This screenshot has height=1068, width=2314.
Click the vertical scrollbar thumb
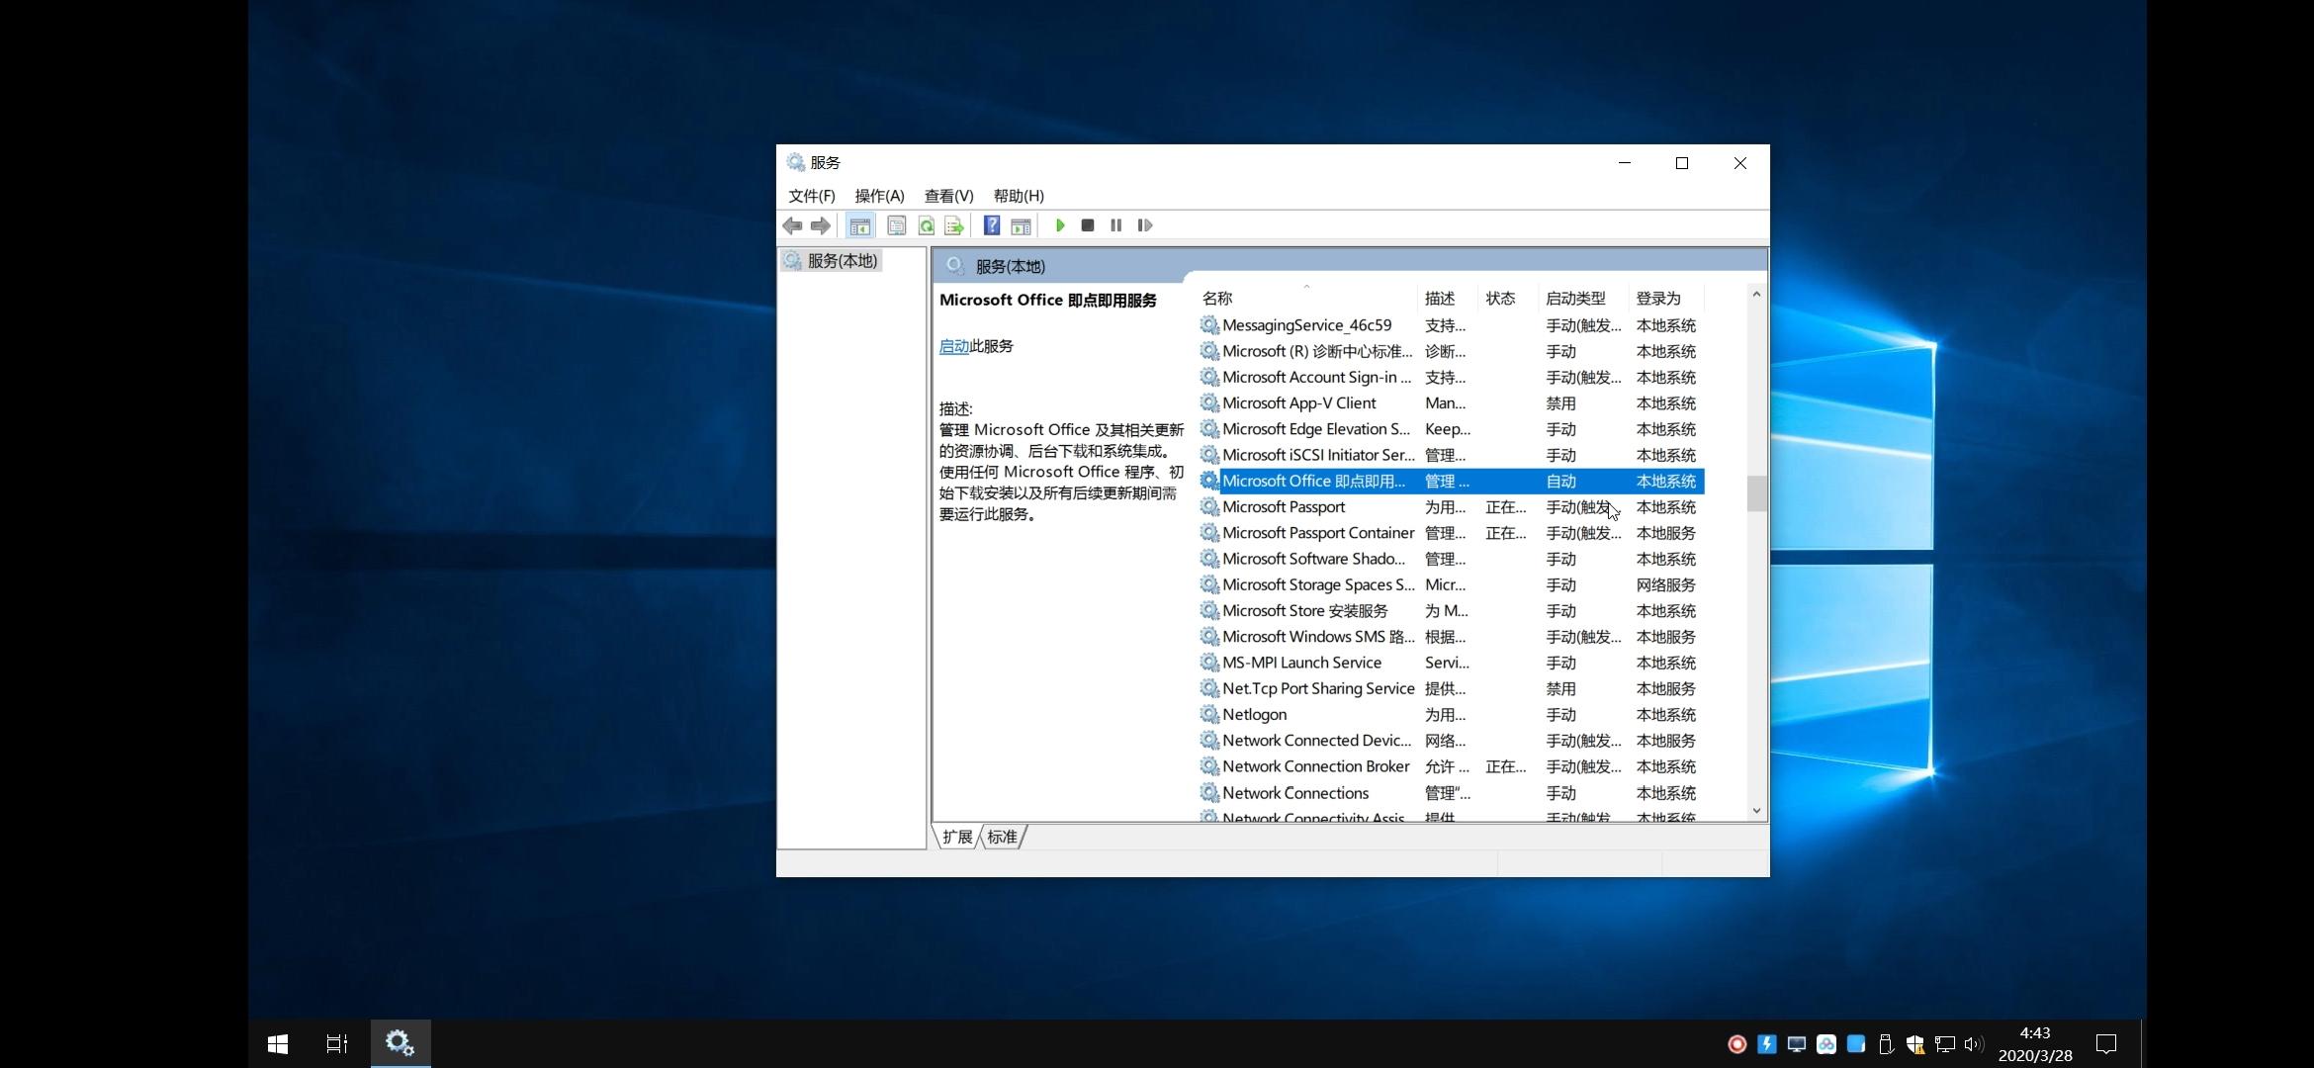1756,493
